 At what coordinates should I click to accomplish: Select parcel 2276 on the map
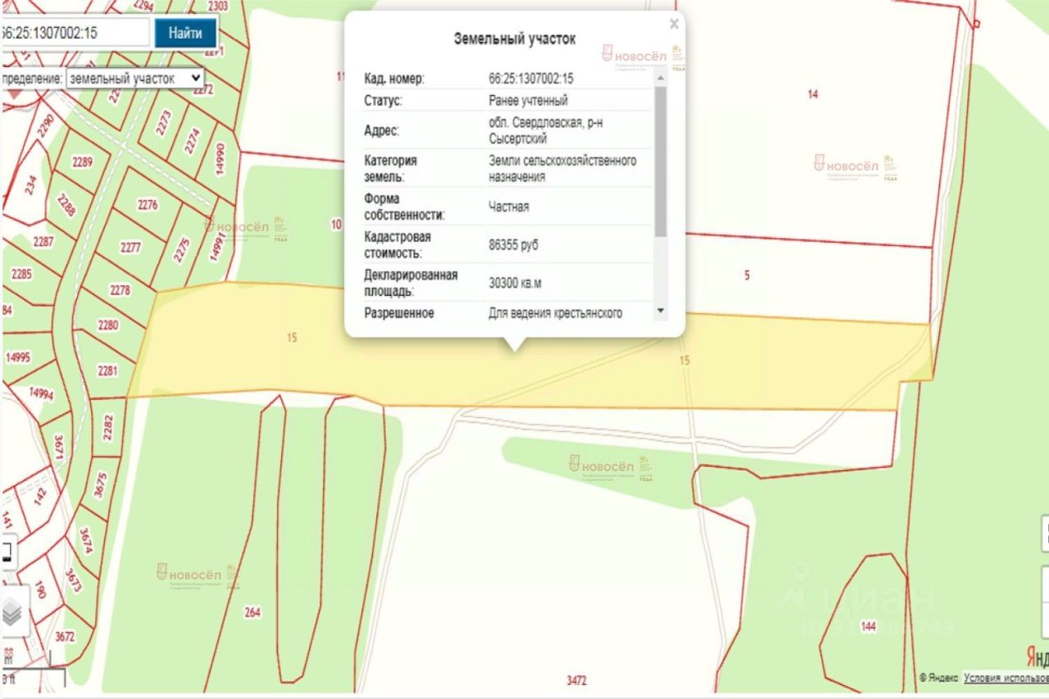pyautogui.click(x=148, y=206)
